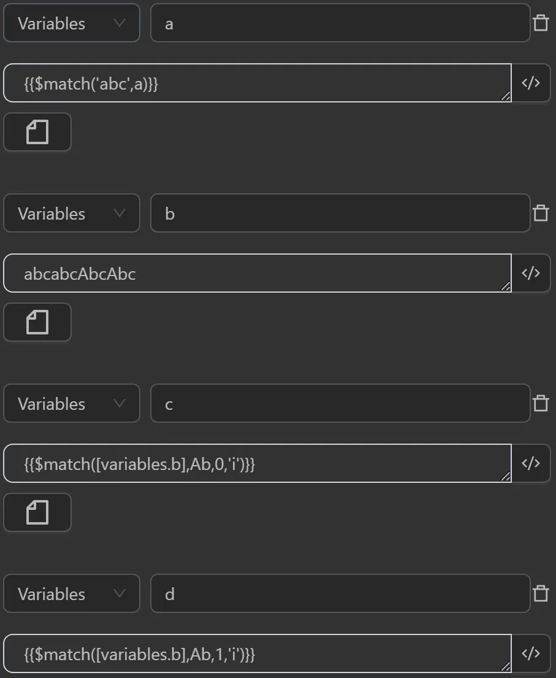Open code editor for {{$match('abc',a)}} value
The image size is (556, 678).
(530, 83)
